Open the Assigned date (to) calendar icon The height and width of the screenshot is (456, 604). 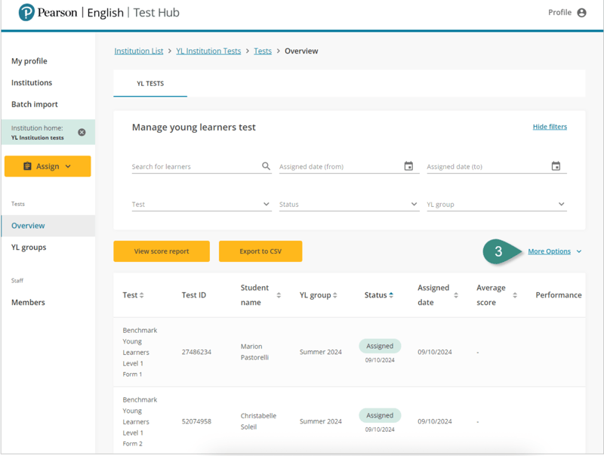pos(556,166)
